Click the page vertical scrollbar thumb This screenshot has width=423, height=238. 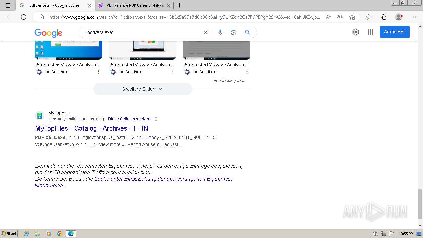coord(420,204)
